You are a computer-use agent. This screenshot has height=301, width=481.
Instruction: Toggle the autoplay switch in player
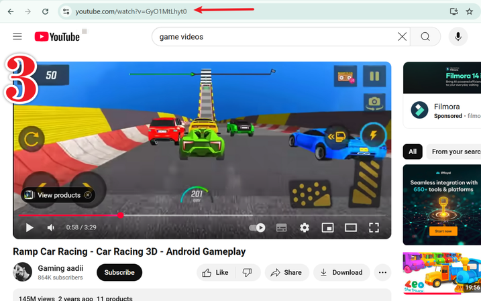tap(257, 228)
